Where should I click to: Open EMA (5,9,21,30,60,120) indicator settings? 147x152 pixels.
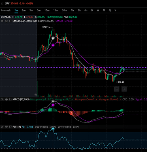(x=25, y=21)
